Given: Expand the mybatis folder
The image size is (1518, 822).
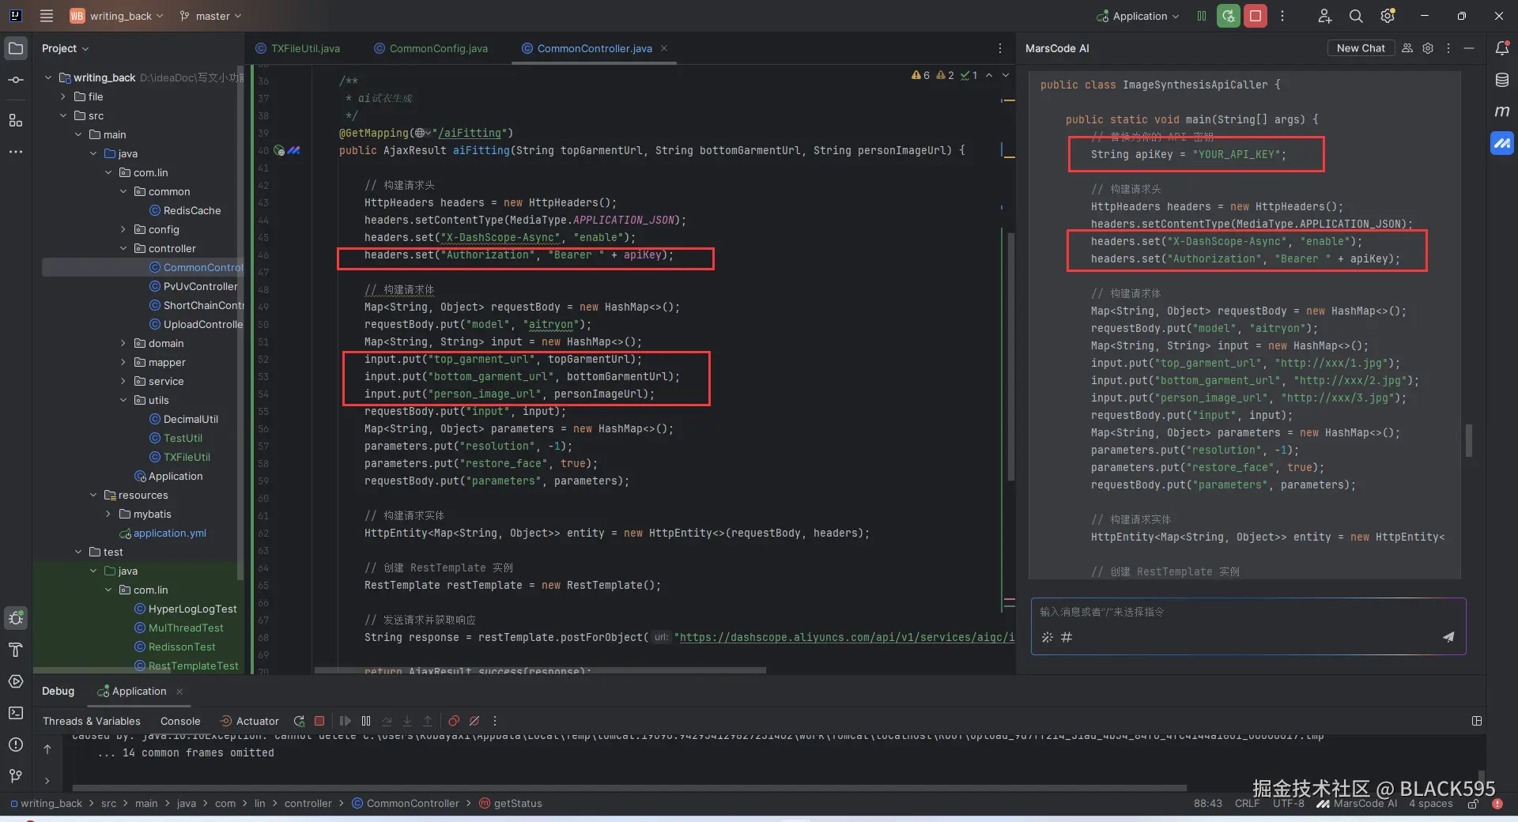Looking at the screenshot, I should 108,514.
